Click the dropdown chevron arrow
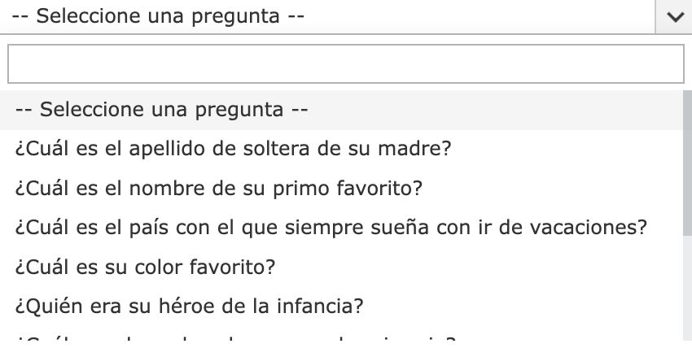 coord(674,16)
